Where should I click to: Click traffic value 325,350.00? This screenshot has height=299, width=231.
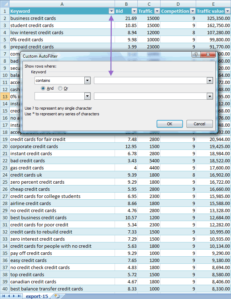(x=213, y=18)
